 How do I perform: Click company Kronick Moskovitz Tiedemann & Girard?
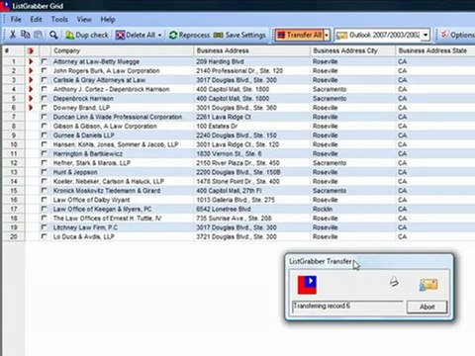pyautogui.click(x=107, y=191)
